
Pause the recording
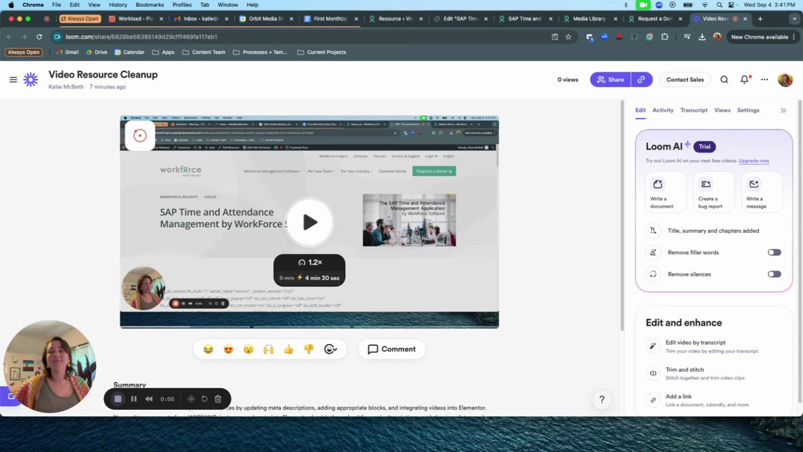point(134,399)
